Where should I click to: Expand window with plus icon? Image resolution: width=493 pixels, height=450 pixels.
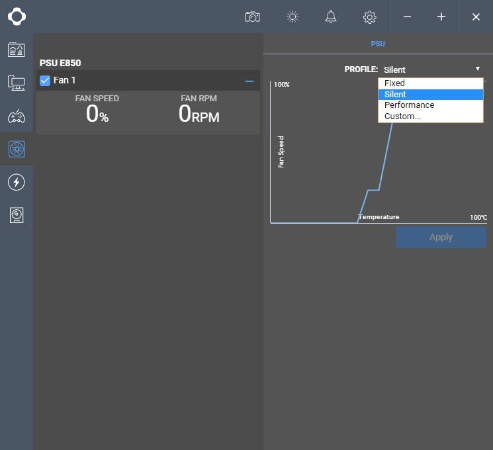point(441,17)
